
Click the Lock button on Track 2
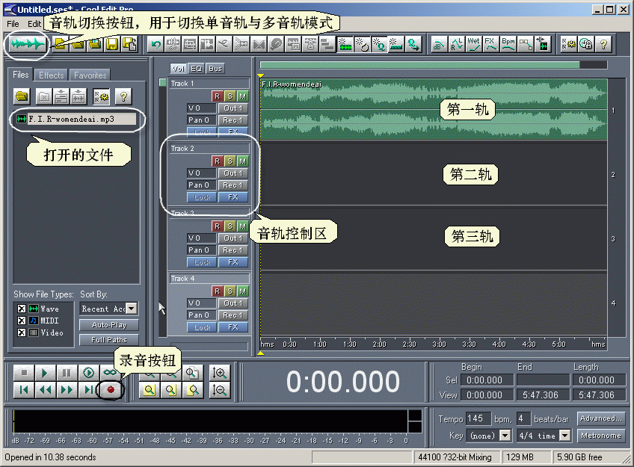click(202, 197)
